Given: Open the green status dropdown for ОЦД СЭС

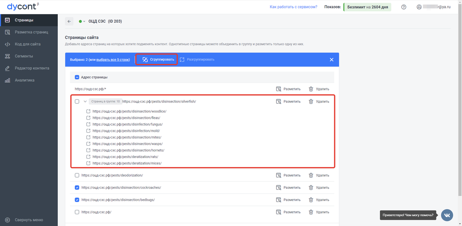Looking at the screenshot, I should coord(82,22).
